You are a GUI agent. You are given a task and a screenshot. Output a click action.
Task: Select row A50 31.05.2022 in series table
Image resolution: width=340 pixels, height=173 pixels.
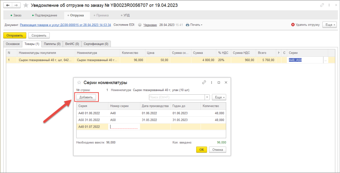151,120
